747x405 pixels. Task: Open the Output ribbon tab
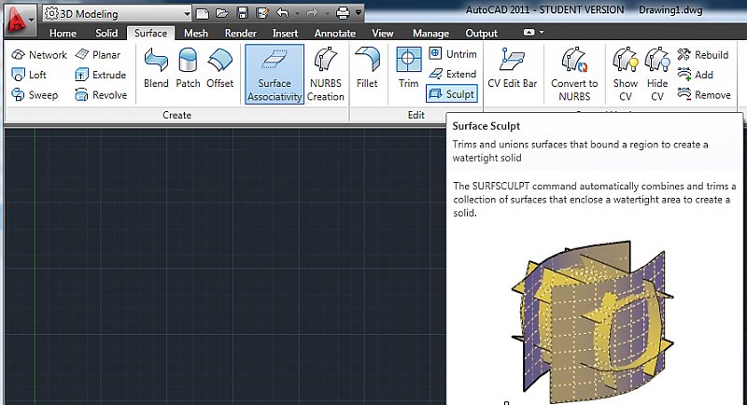click(481, 34)
